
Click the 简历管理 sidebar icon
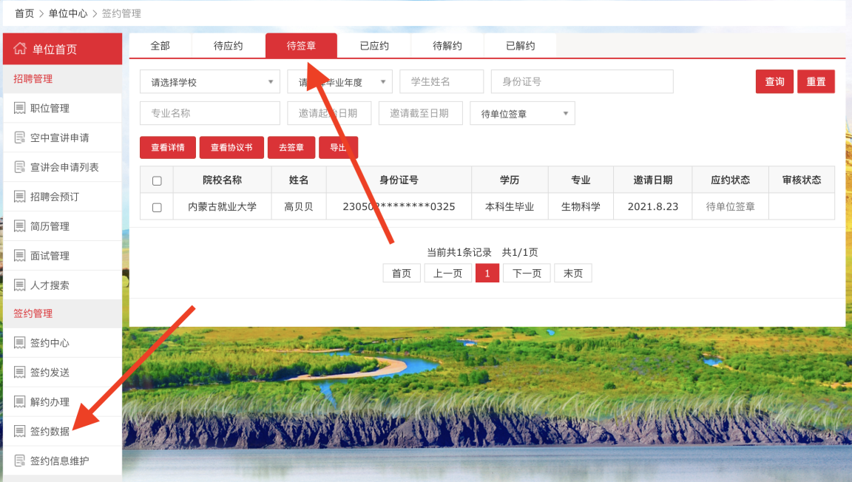coord(19,226)
